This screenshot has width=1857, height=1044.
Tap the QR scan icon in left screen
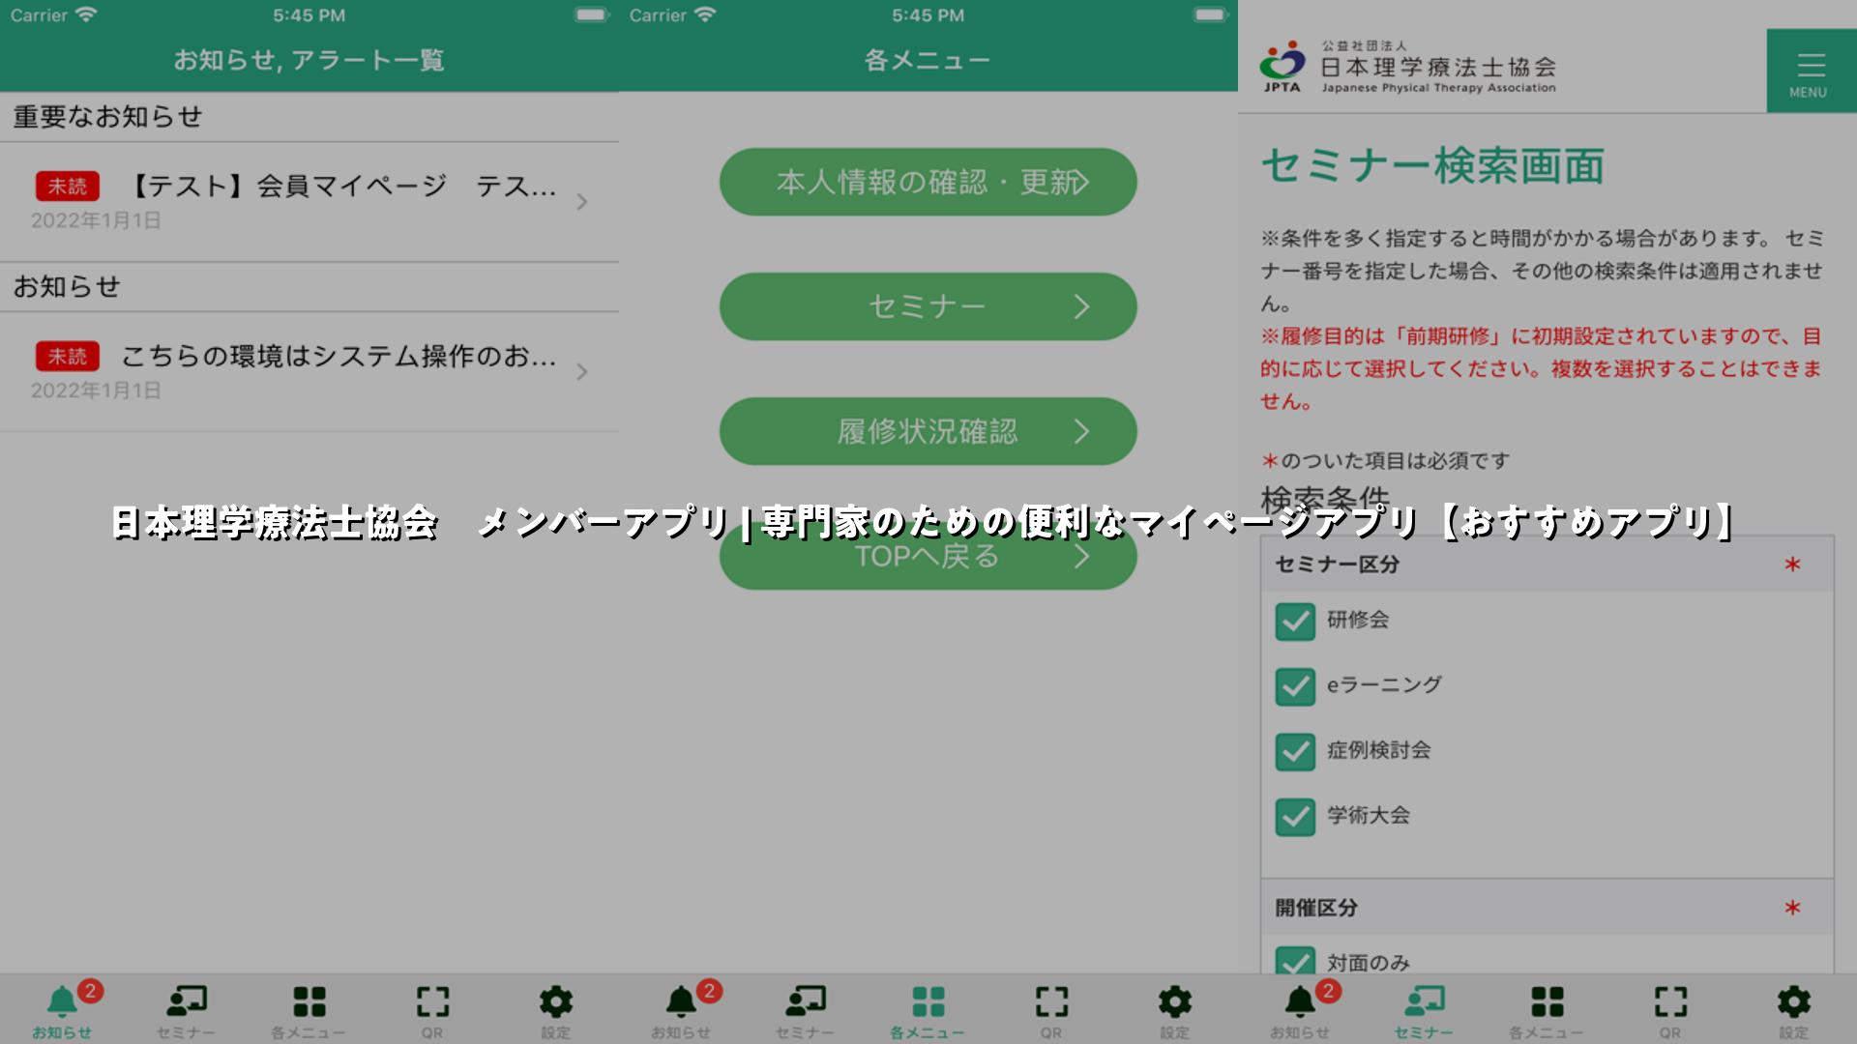[x=432, y=1001]
